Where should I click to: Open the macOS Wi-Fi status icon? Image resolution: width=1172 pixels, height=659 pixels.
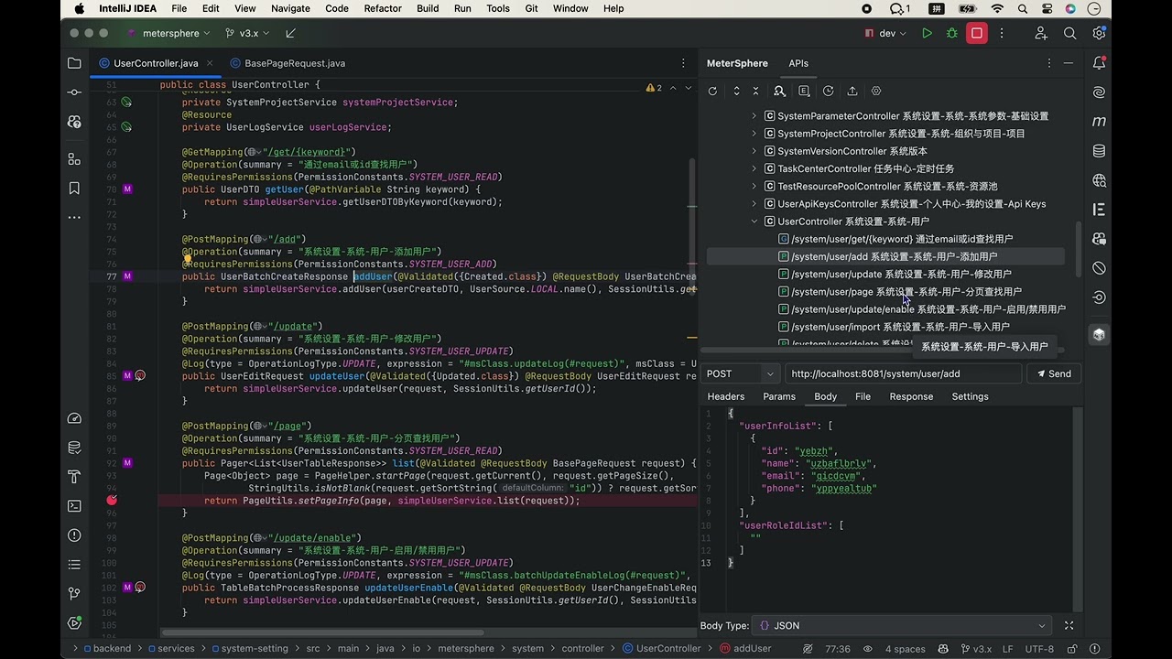tap(997, 8)
